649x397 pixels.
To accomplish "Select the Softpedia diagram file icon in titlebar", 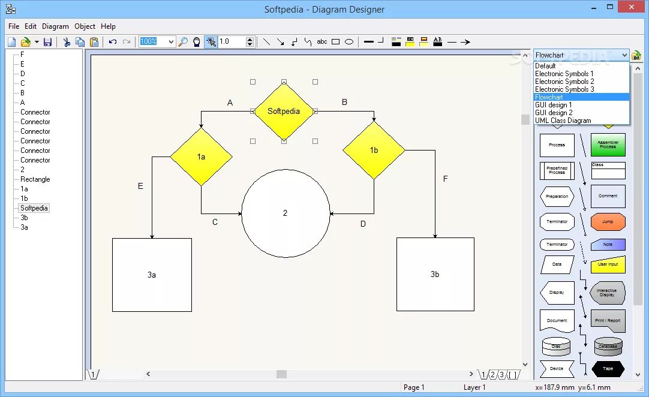I will (x=11, y=8).
